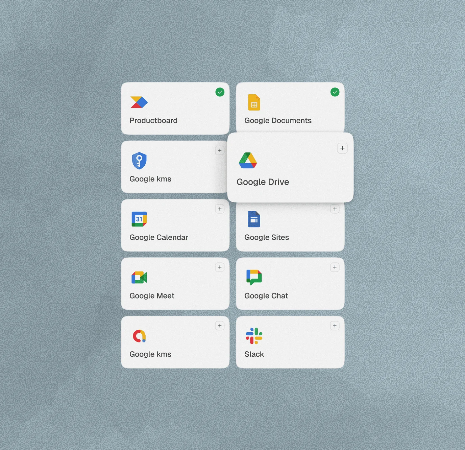Click the Productboard logo icon
The image size is (465, 450).
[139, 102]
